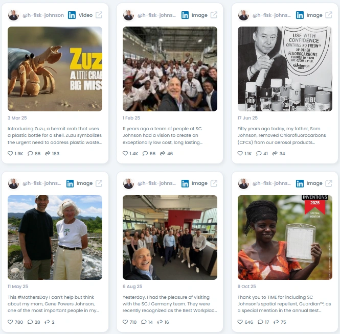The image size is (340, 334).
Task: Click LinkedIn icon on the Germany team card
Action: [185, 183]
